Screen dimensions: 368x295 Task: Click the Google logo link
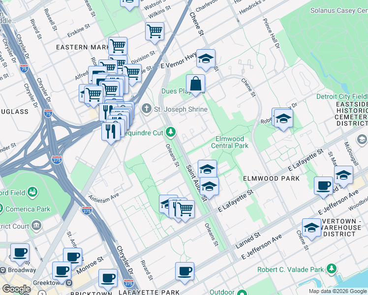(16, 289)
